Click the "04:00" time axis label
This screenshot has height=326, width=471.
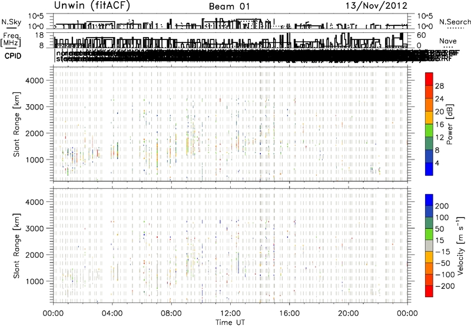(112, 314)
